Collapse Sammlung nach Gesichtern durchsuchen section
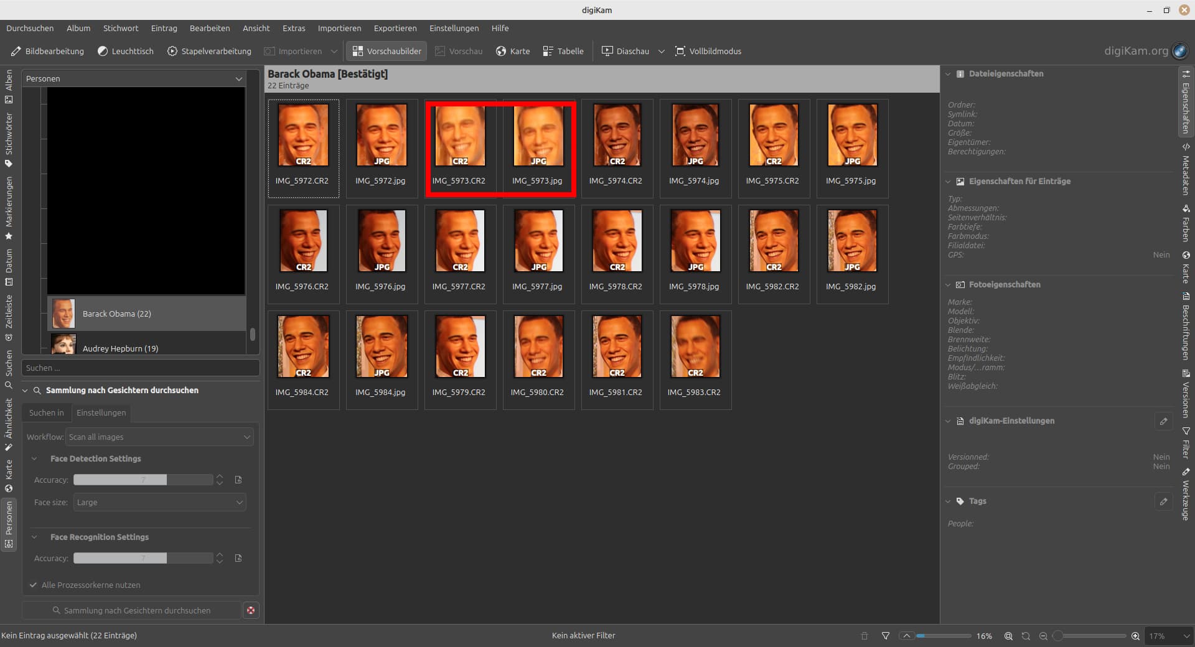Viewport: 1195px width, 647px height. [x=26, y=390]
